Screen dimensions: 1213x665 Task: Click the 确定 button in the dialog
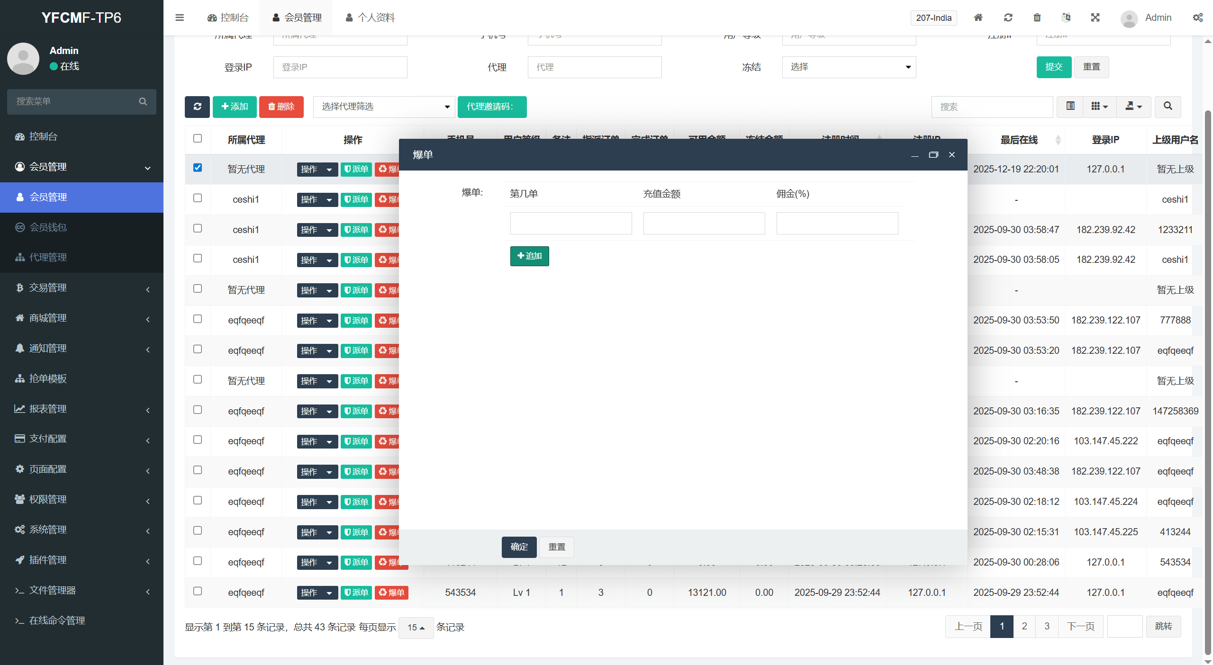519,547
